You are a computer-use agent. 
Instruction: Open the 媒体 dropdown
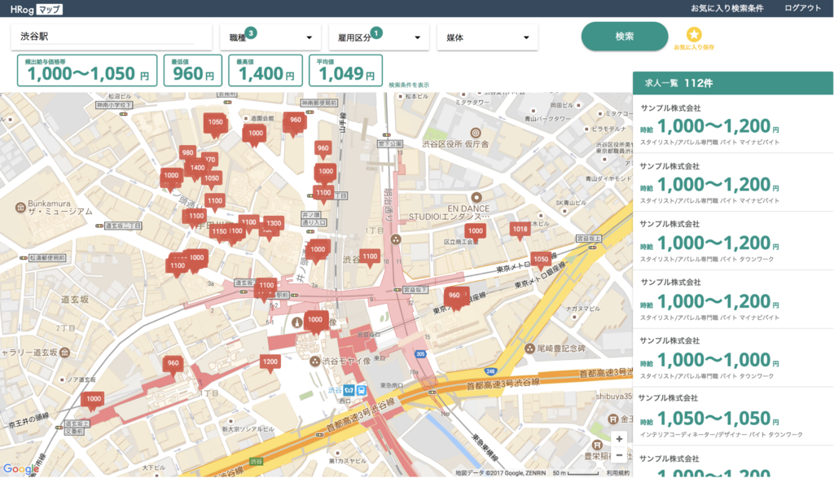pyautogui.click(x=487, y=37)
